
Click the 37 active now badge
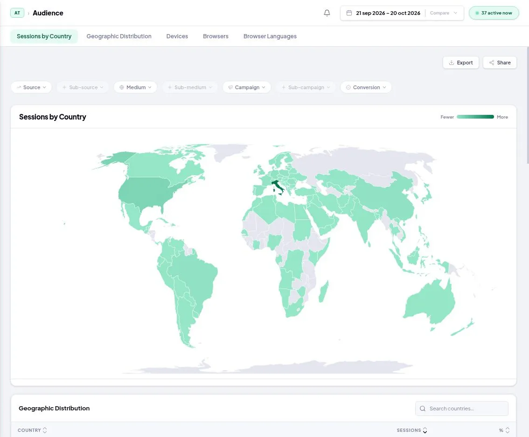tap(494, 13)
